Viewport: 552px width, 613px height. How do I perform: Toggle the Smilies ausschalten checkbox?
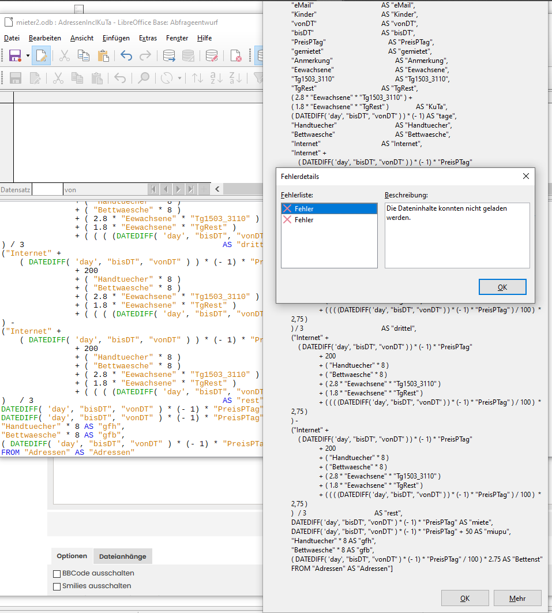[57, 586]
